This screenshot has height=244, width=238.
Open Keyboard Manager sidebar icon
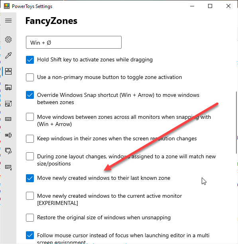point(8,119)
